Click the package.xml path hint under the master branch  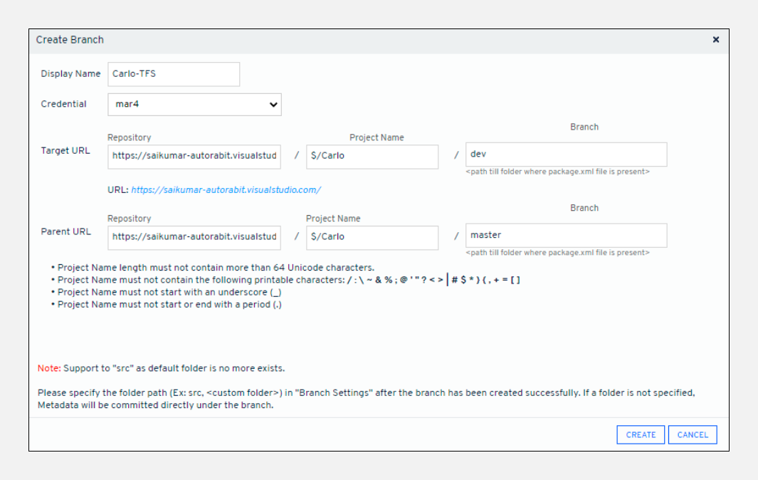[557, 253]
